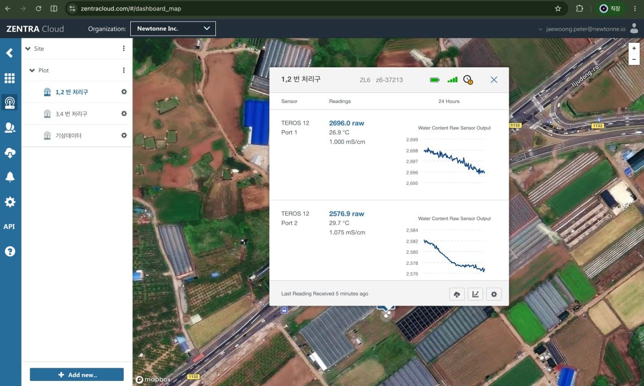Reload the page in the browser
Screen dimensions: 644x386
(39, 9)
